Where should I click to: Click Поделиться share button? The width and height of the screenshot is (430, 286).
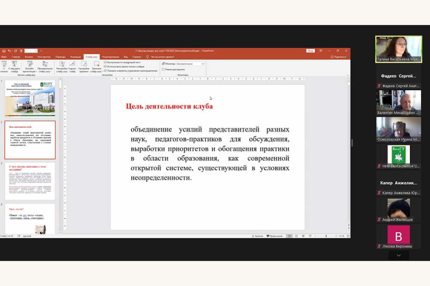pyautogui.click(x=339, y=57)
